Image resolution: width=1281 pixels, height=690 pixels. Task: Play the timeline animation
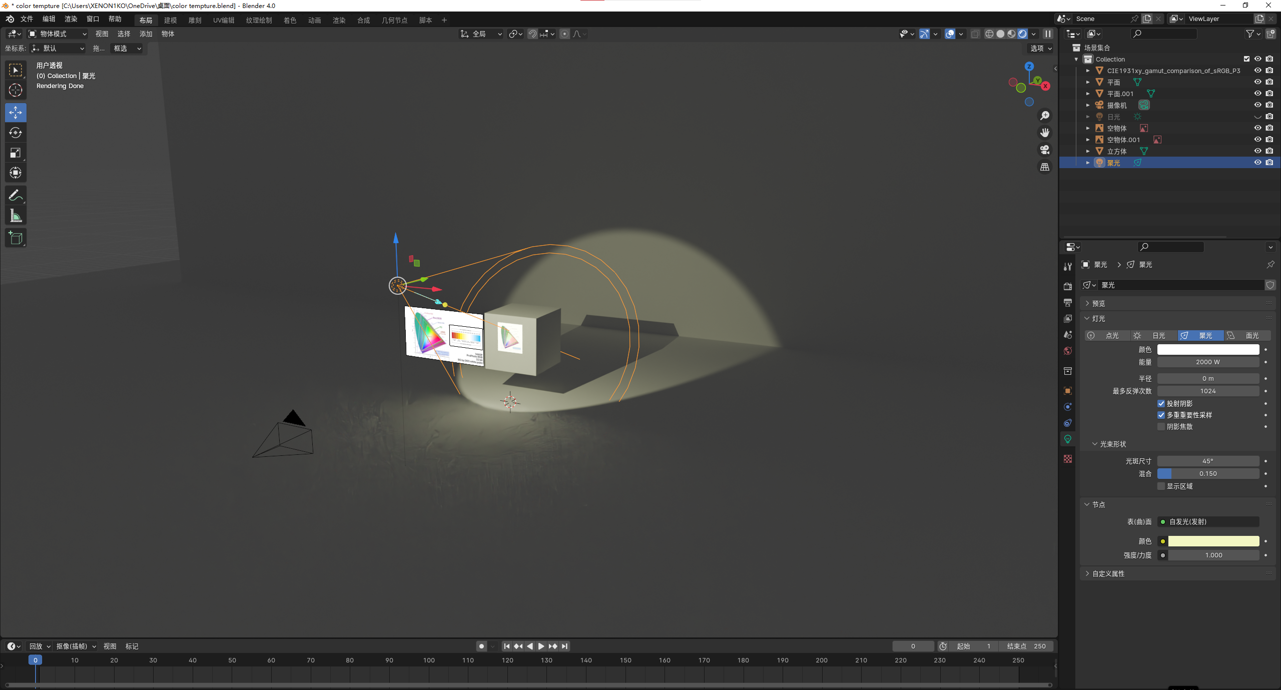(541, 646)
